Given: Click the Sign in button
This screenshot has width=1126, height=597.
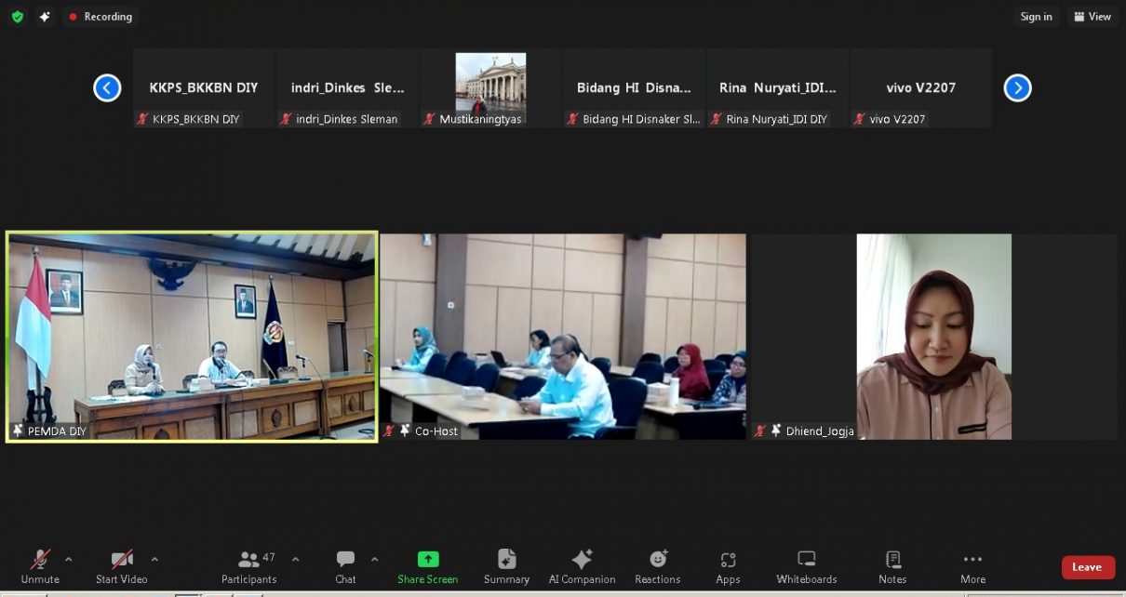Looking at the screenshot, I should click(x=1036, y=17).
